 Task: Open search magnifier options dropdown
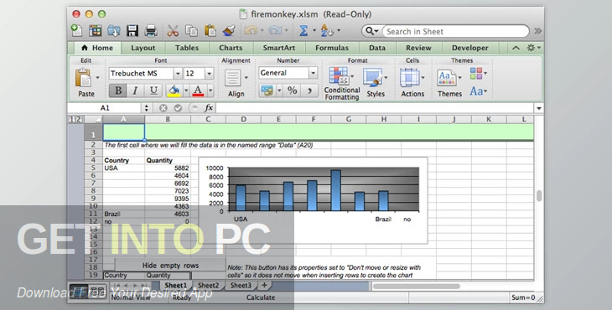[x=371, y=31]
